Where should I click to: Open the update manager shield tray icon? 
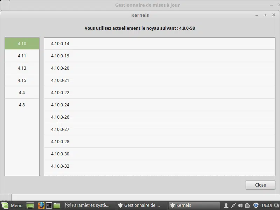(x=256, y=205)
